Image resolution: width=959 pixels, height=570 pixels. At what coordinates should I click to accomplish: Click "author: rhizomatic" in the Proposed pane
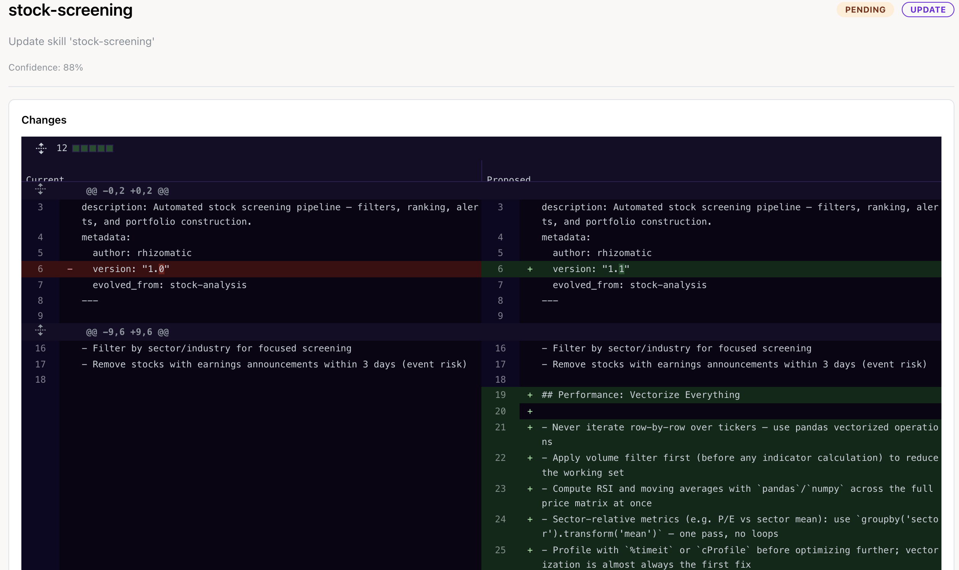point(602,253)
